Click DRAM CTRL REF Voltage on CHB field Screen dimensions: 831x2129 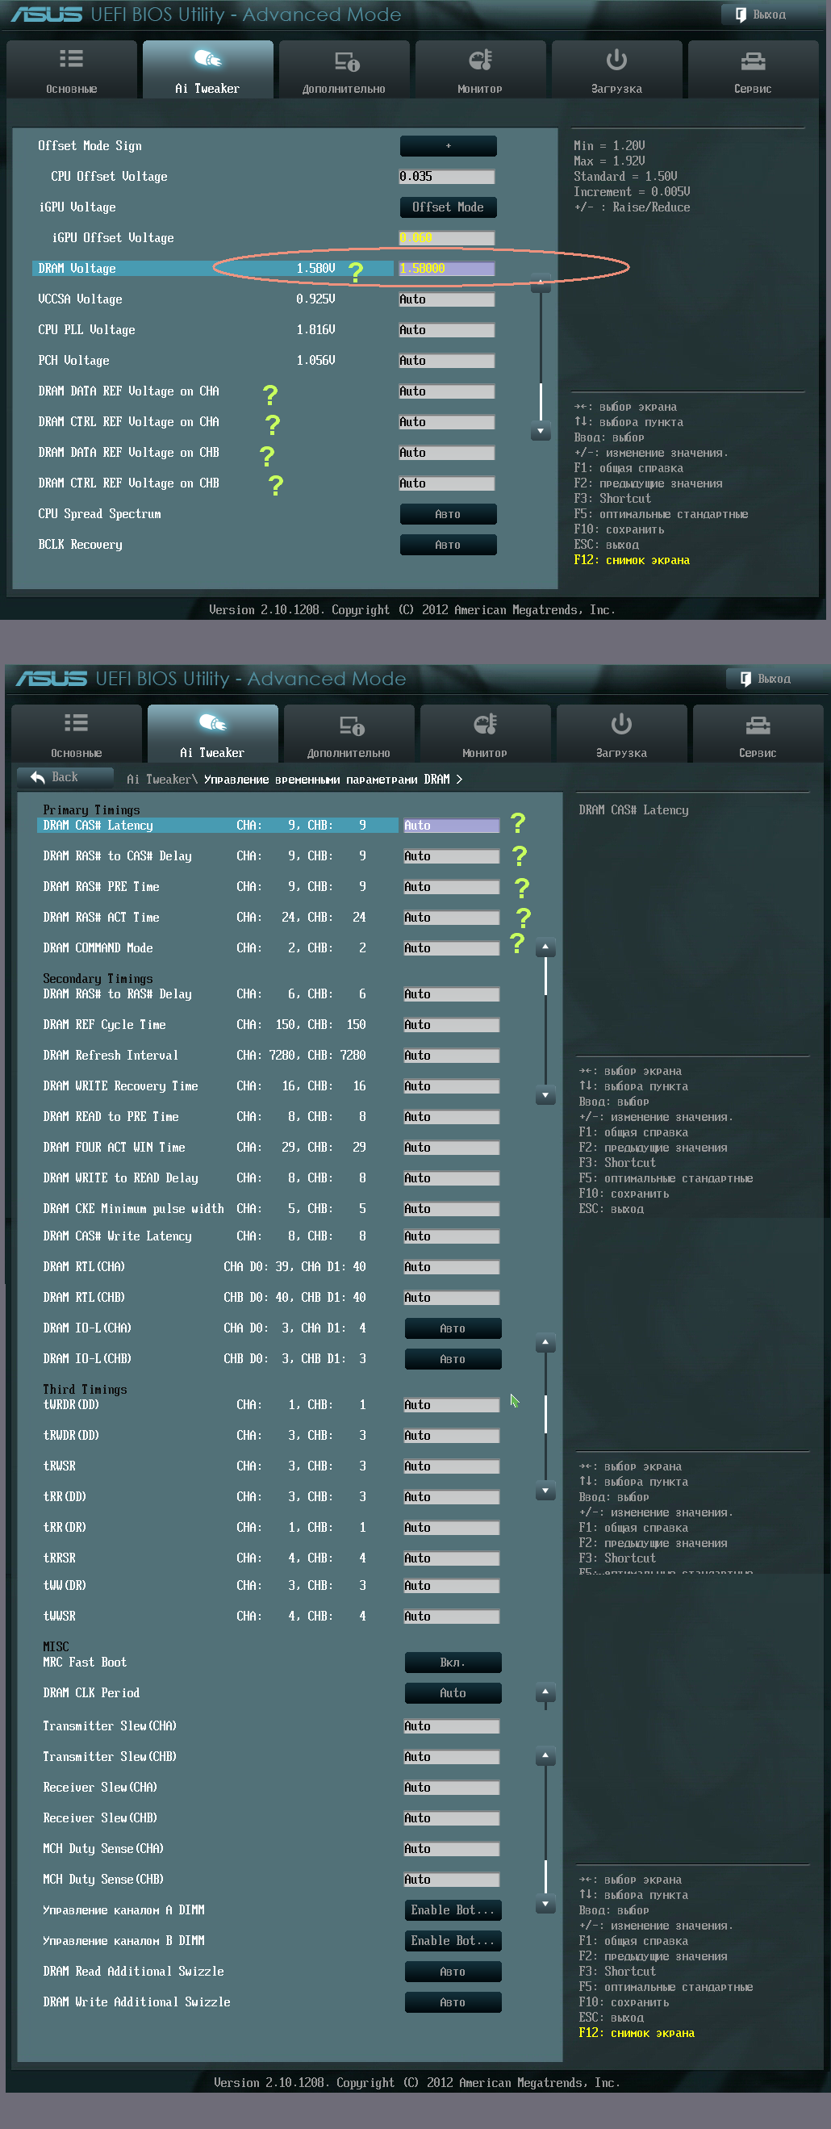(447, 483)
